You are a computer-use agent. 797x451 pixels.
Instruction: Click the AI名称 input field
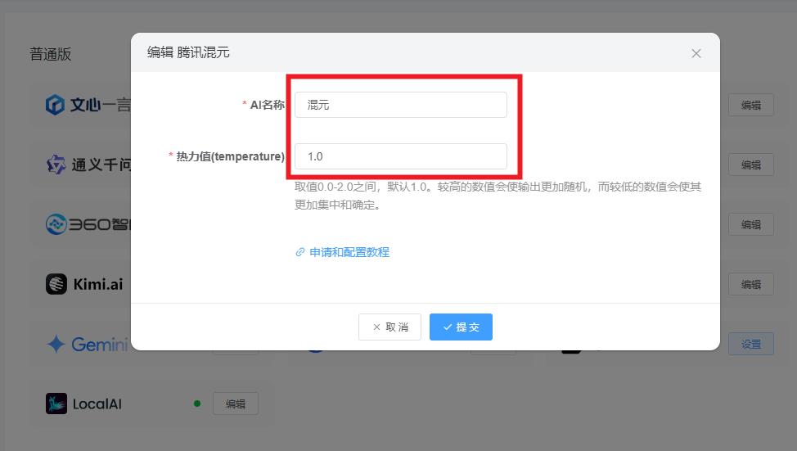point(400,105)
